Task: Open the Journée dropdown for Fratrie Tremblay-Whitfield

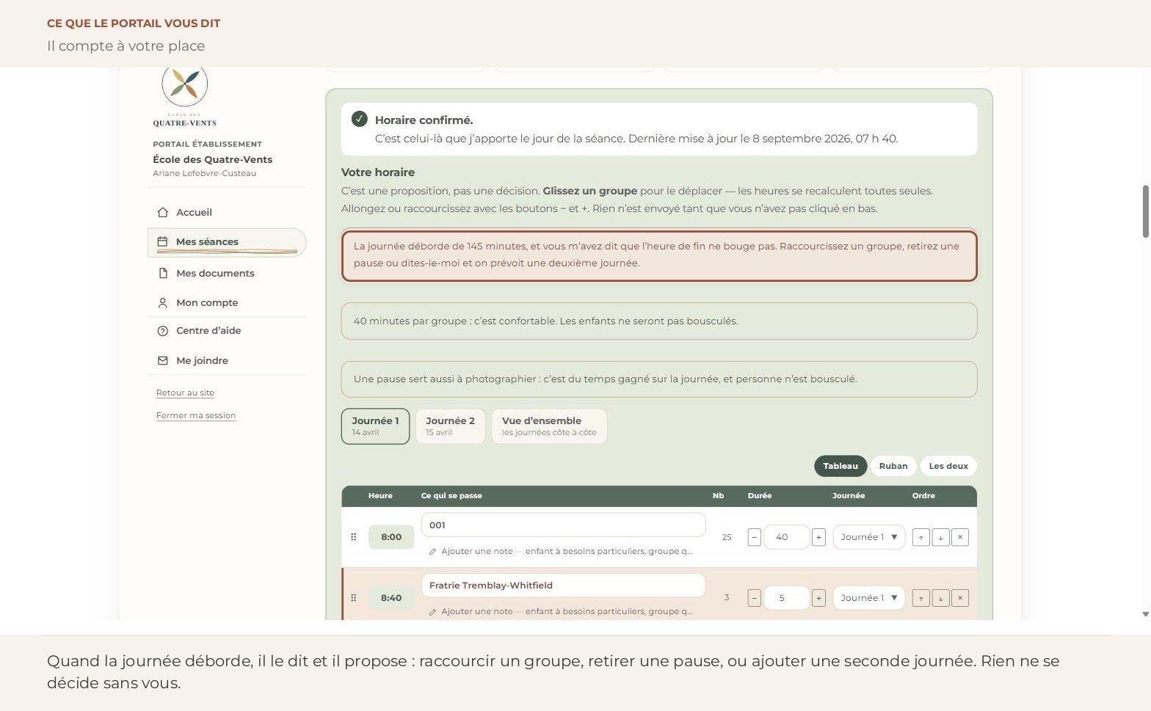Action: [x=869, y=598]
